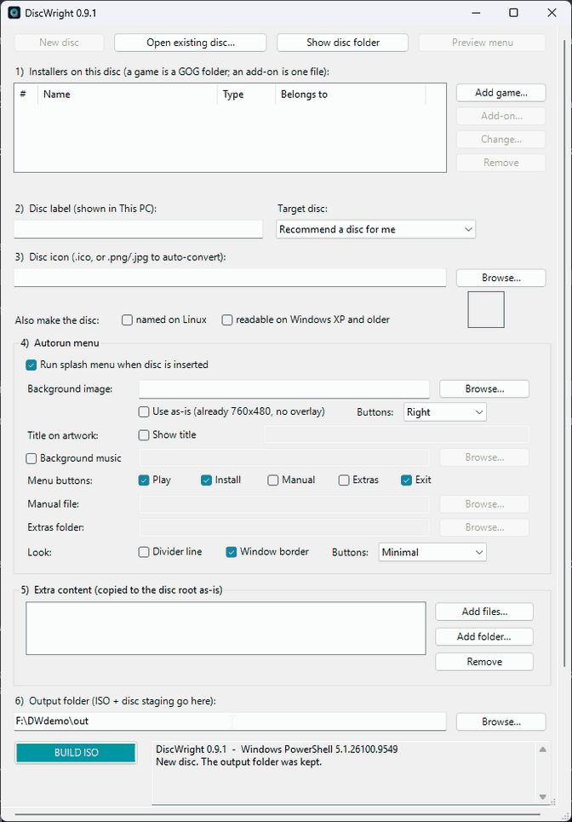Click the disabled Browse... for Extras folder
Image resolution: width=572 pixels, height=822 pixels.
484,527
